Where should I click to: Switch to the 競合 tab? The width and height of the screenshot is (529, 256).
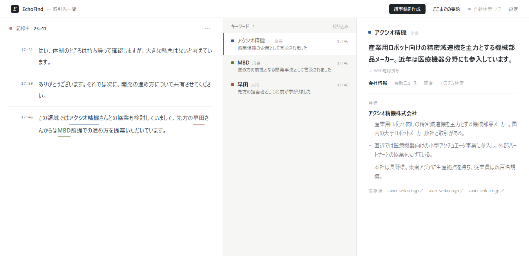[428, 83]
